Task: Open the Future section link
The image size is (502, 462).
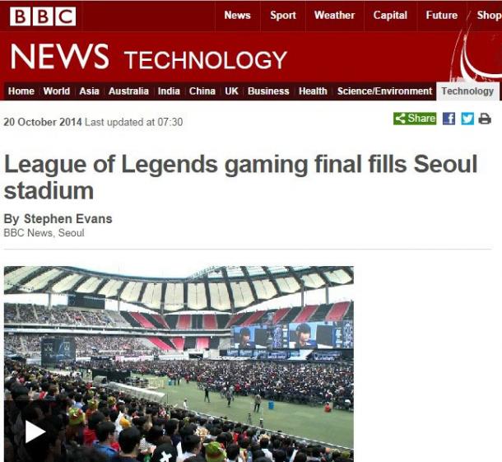Action: point(442,16)
